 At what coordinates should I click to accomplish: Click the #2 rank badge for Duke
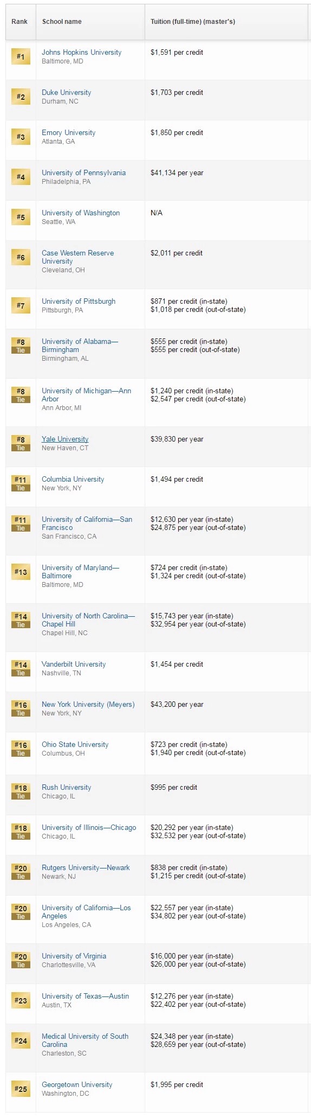[x=21, y=97]
